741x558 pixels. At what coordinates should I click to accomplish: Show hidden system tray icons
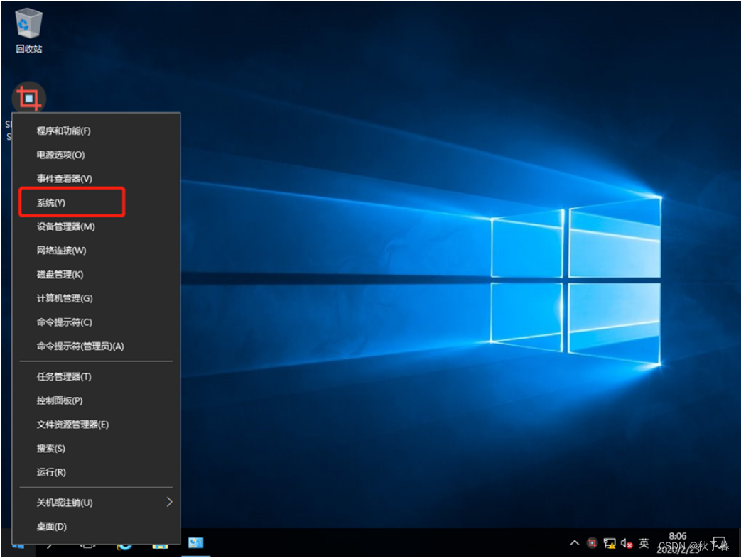pos(575,543)
